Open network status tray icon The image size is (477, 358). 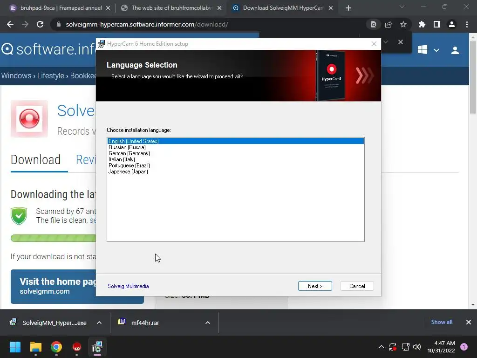coord(405,347)
